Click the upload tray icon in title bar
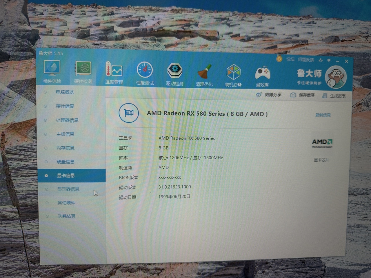This screenshot has width=371, height=278. 321,60
